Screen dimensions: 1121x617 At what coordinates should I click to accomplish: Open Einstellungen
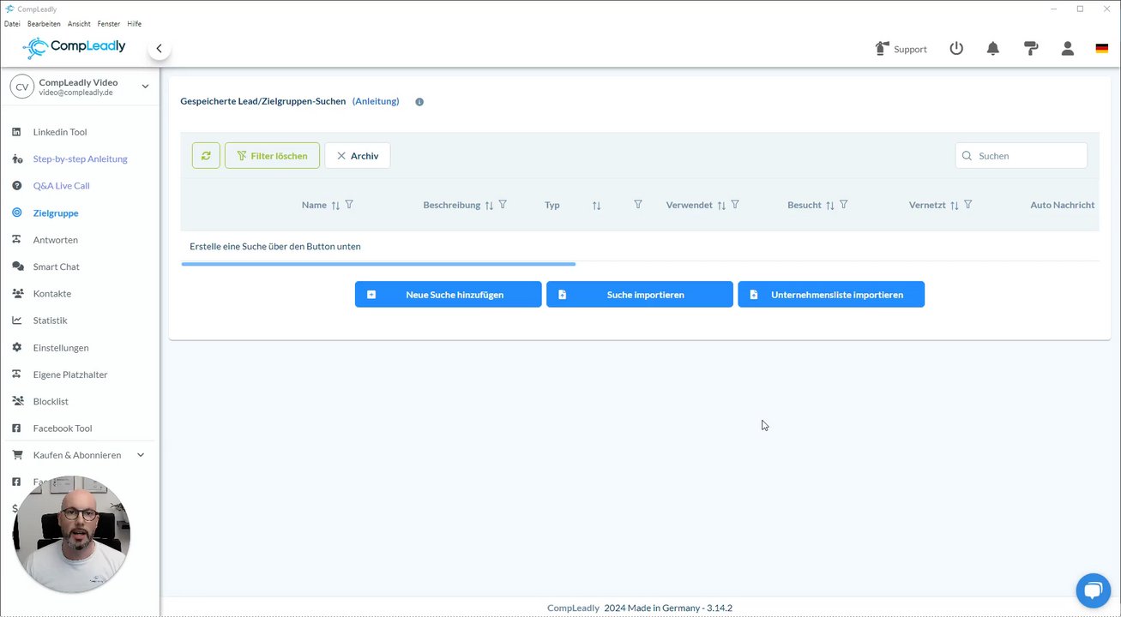point(61,348)
